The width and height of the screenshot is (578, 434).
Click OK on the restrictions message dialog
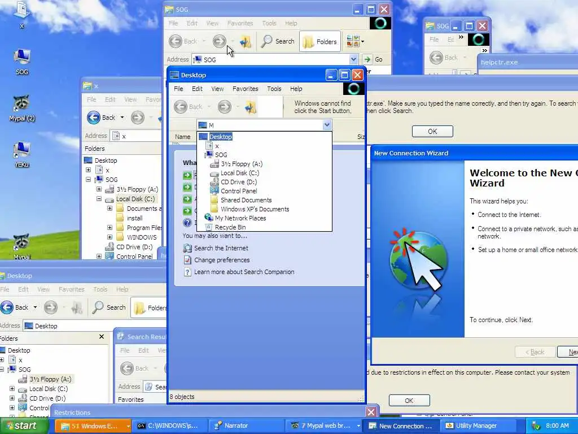pos(409,401)
